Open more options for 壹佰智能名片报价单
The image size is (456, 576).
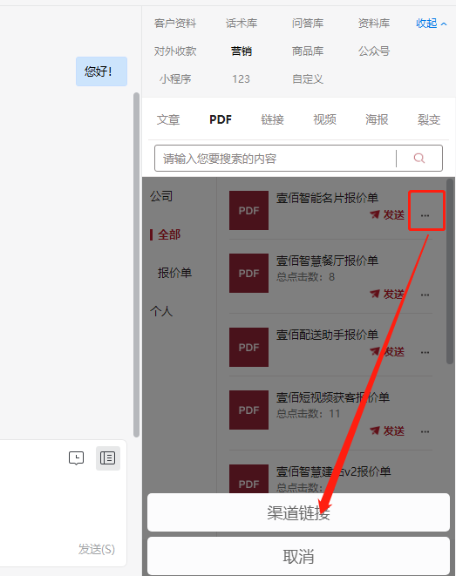point(425,215)
